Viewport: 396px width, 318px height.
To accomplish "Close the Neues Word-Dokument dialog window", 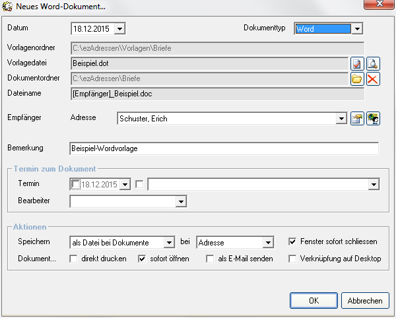I will point(379,6).
